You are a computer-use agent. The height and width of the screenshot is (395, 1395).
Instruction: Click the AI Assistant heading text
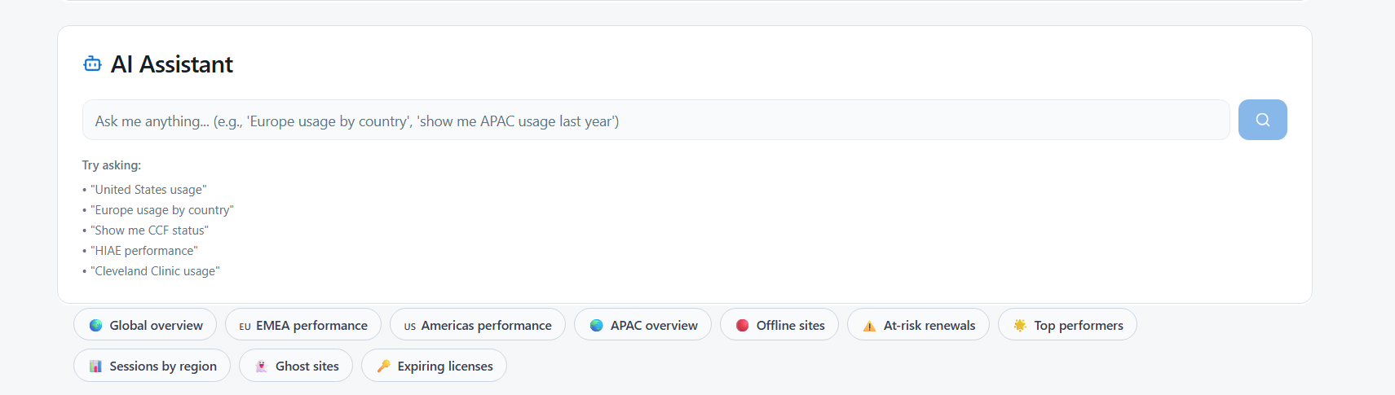pos(172,64)
